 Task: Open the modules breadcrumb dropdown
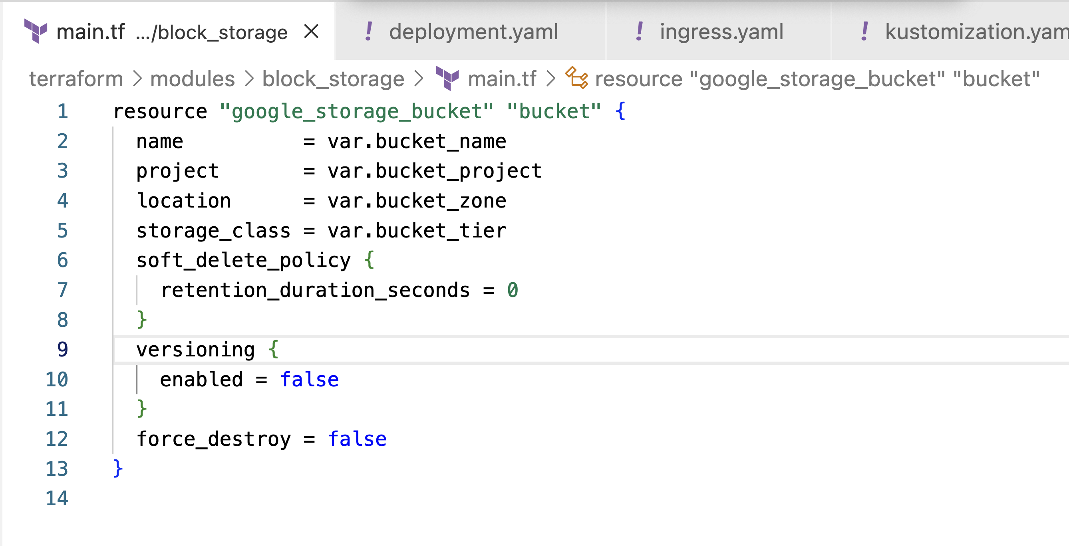pos(193,79)
